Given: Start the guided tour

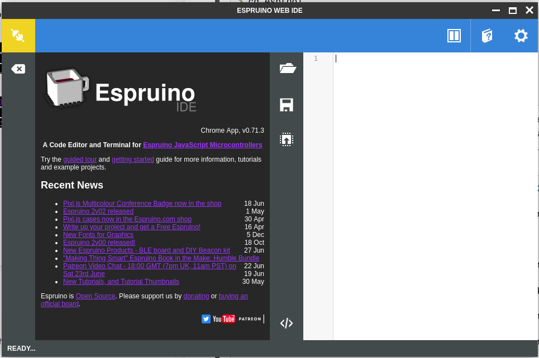Looking at the screenshot, I should pyautogui.click(x=80, y=159).
